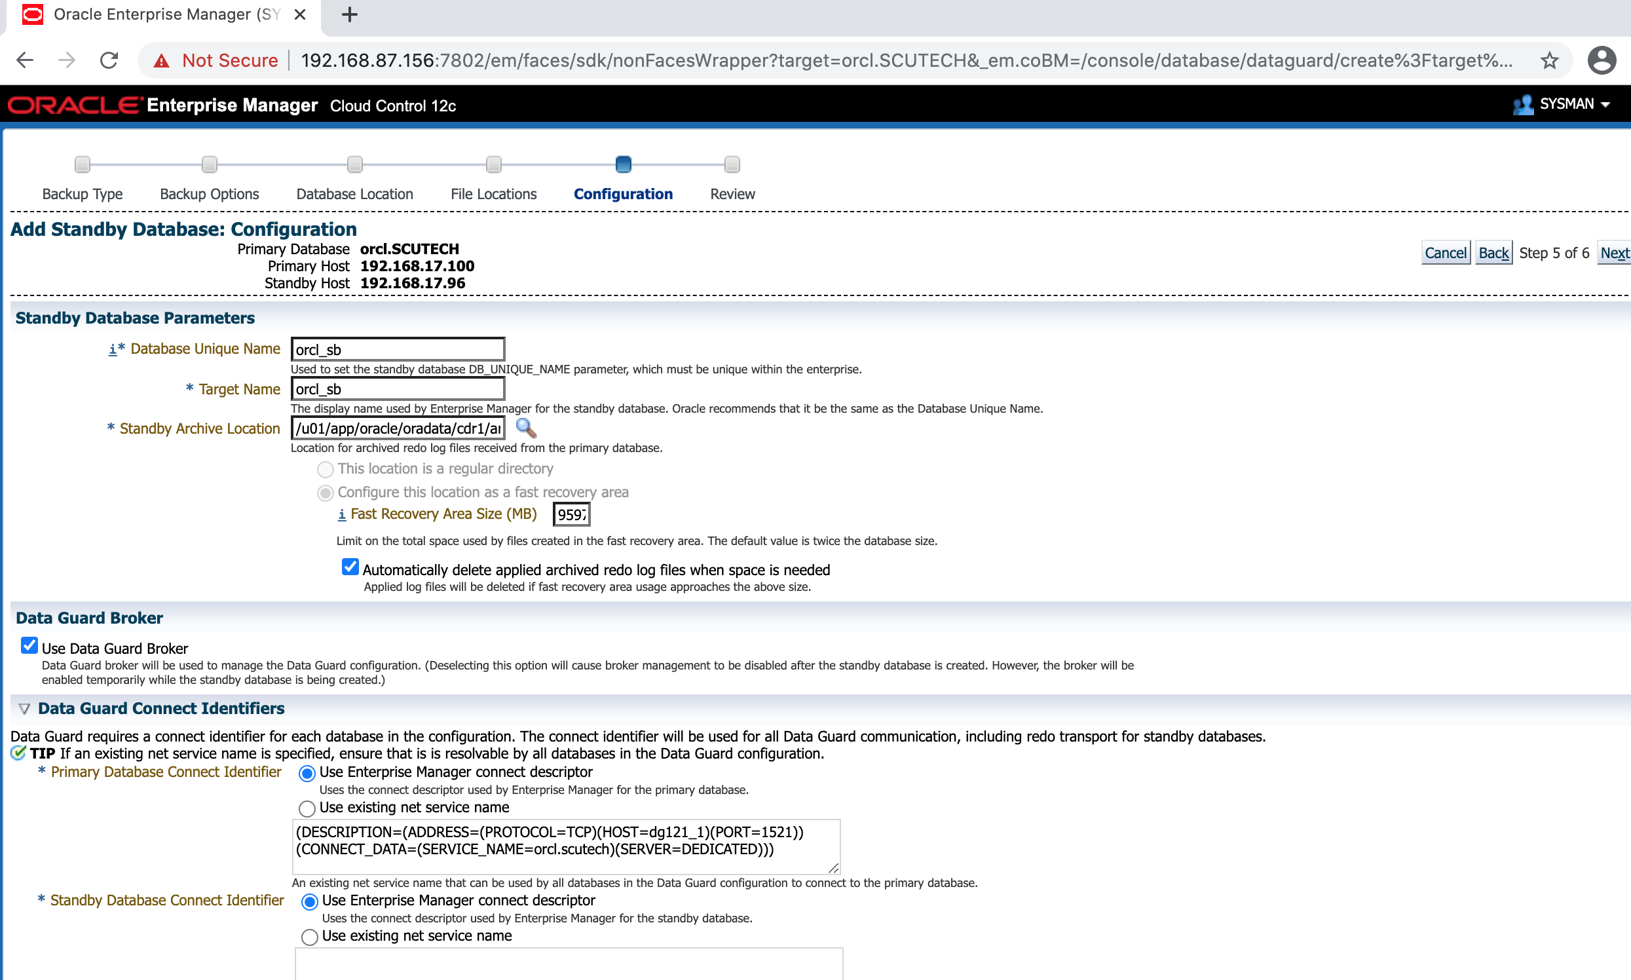Click the Standby Archive Location field
The height and width of the screenshot is (980, 1631).
point(398,428)
